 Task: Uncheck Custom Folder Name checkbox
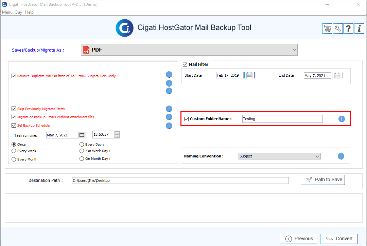click(x=186, y=119)
